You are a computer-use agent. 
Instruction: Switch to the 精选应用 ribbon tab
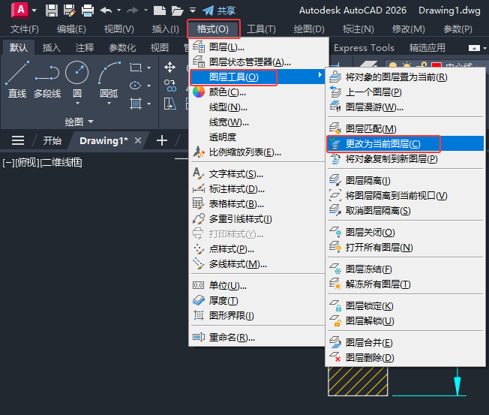tap(427, 48)
